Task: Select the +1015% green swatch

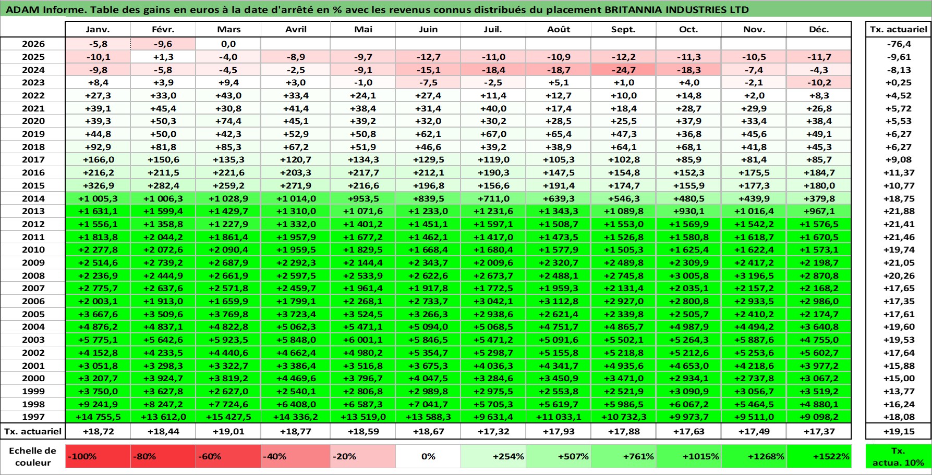Action: [x=689, y=456]
